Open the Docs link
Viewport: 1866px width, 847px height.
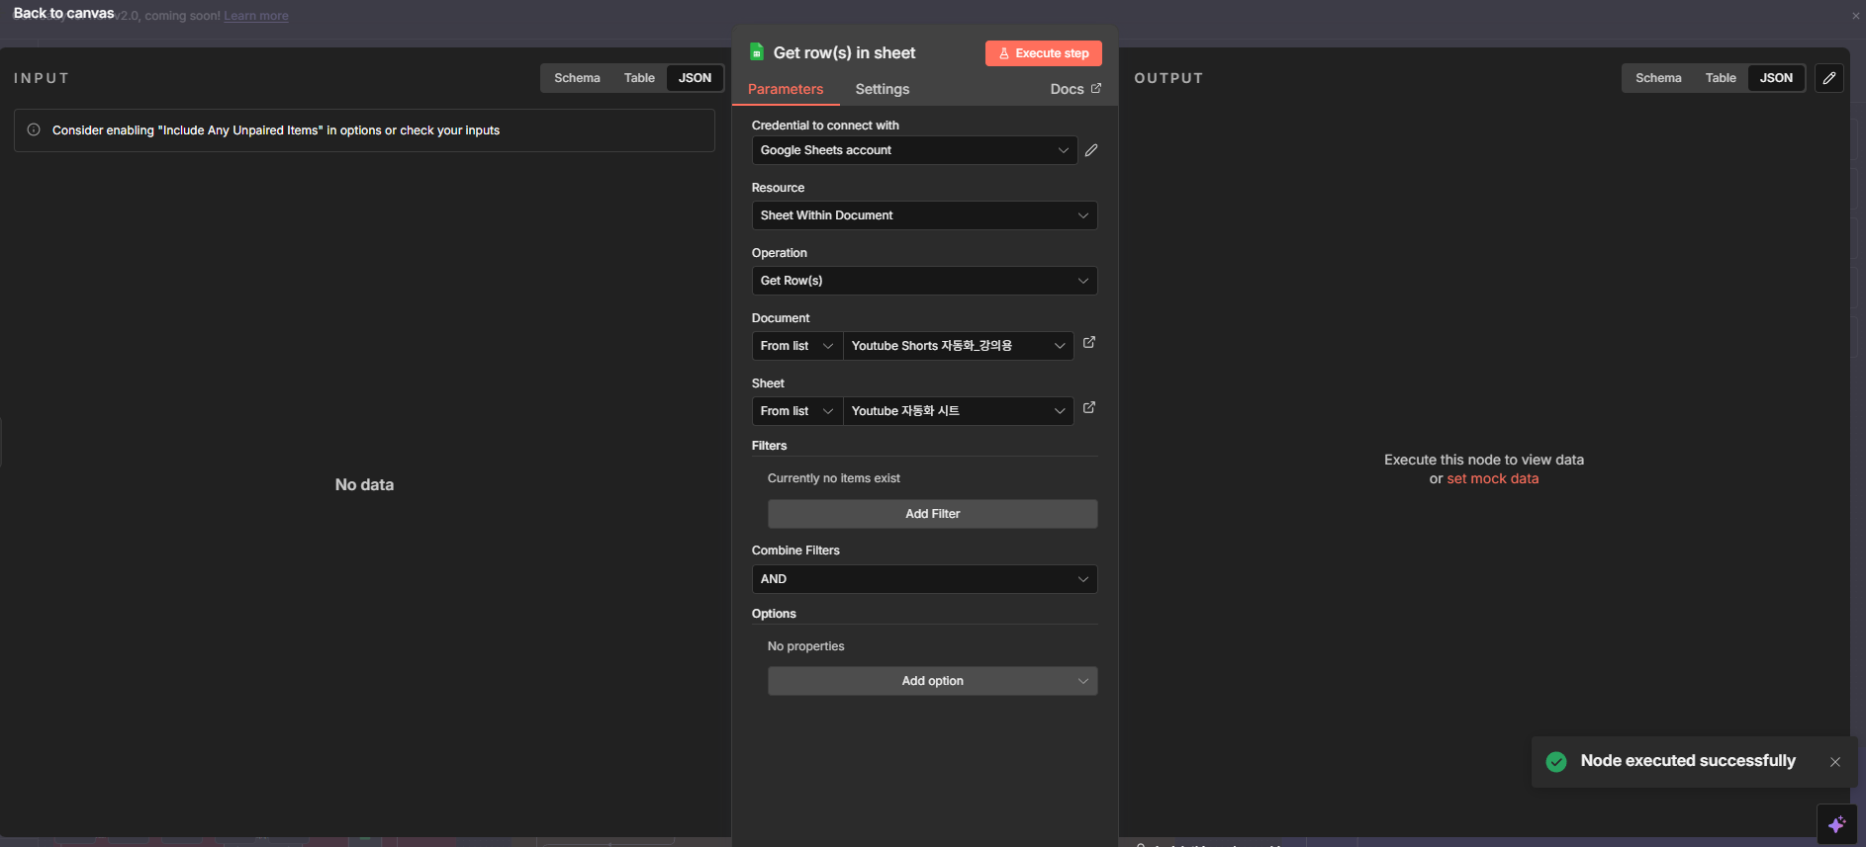pos(1075,89)
